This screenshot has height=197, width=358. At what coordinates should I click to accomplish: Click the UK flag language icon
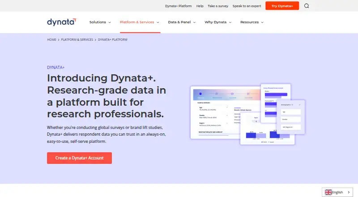tap(328, 192)
